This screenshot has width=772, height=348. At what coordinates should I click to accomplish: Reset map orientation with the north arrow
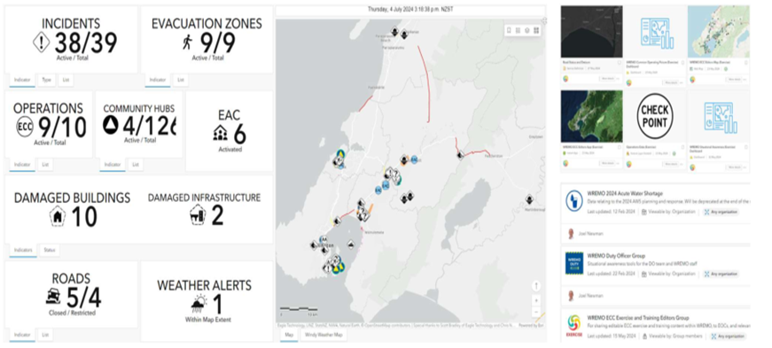tap(536, 285)
